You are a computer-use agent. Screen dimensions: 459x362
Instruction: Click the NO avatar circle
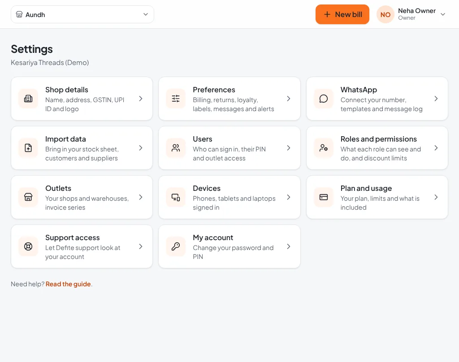point(385,14)
